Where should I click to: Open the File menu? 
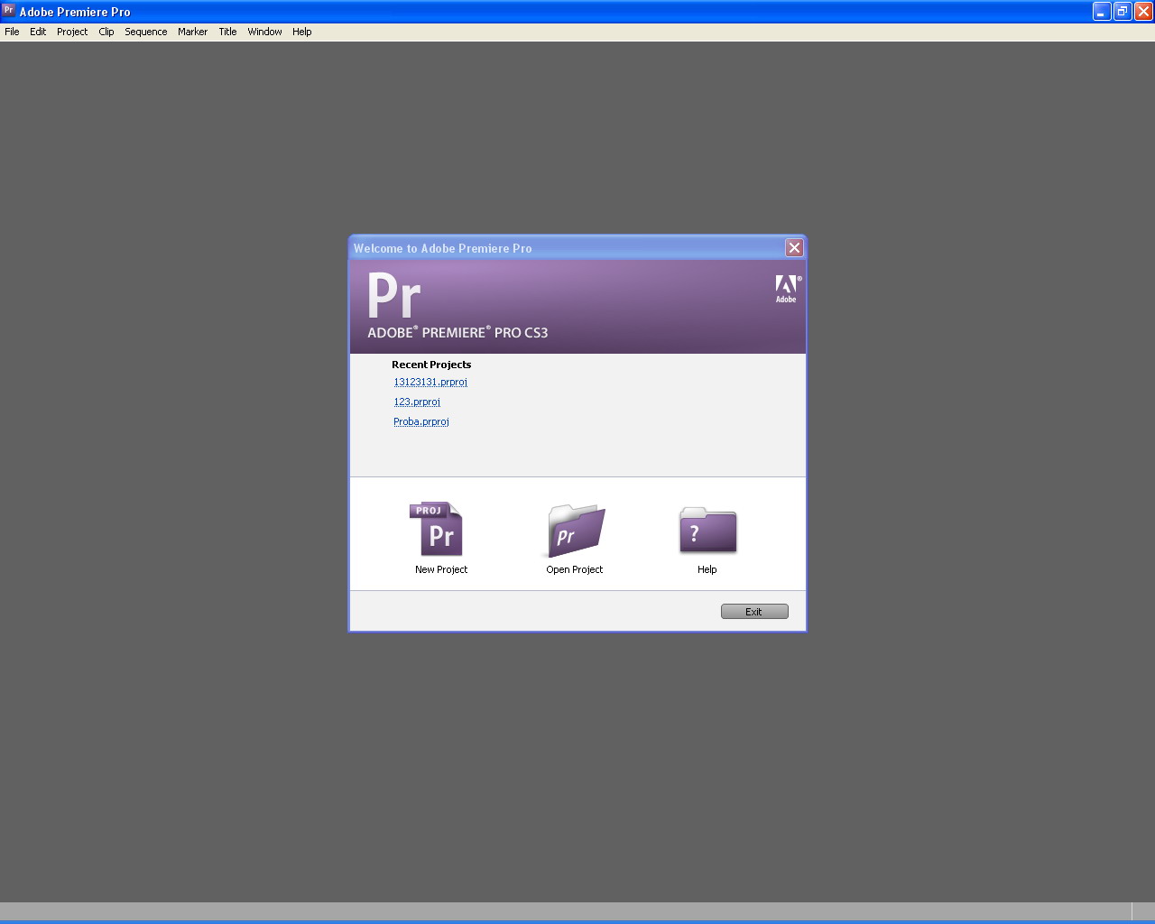(12, 32)
